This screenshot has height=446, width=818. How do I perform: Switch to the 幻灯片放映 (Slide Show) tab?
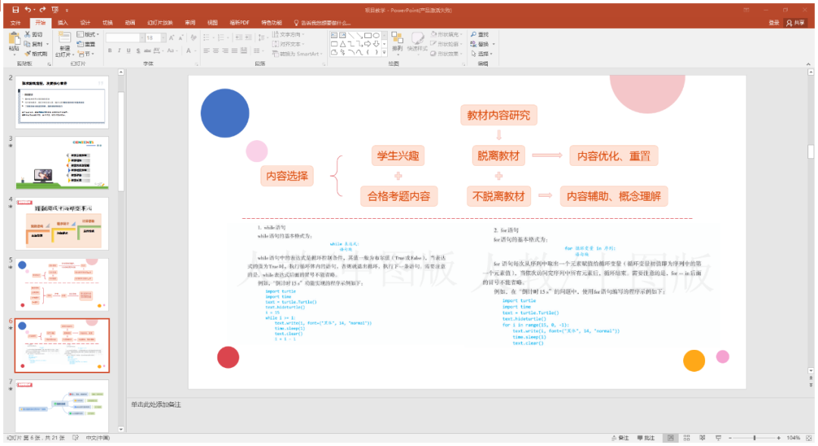coord(160,23)
